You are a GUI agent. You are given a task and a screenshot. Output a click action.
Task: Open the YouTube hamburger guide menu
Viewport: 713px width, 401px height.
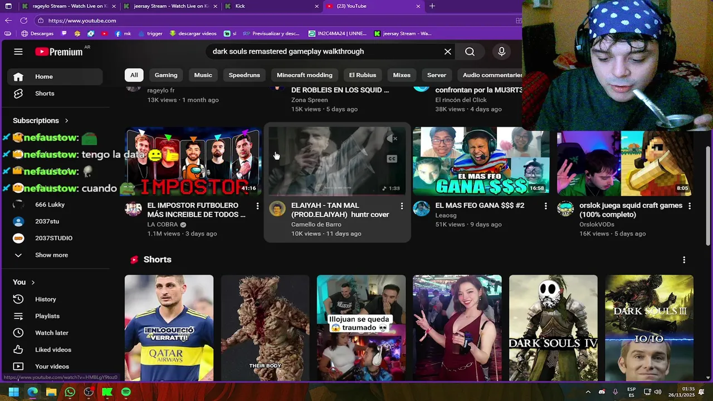18,52
